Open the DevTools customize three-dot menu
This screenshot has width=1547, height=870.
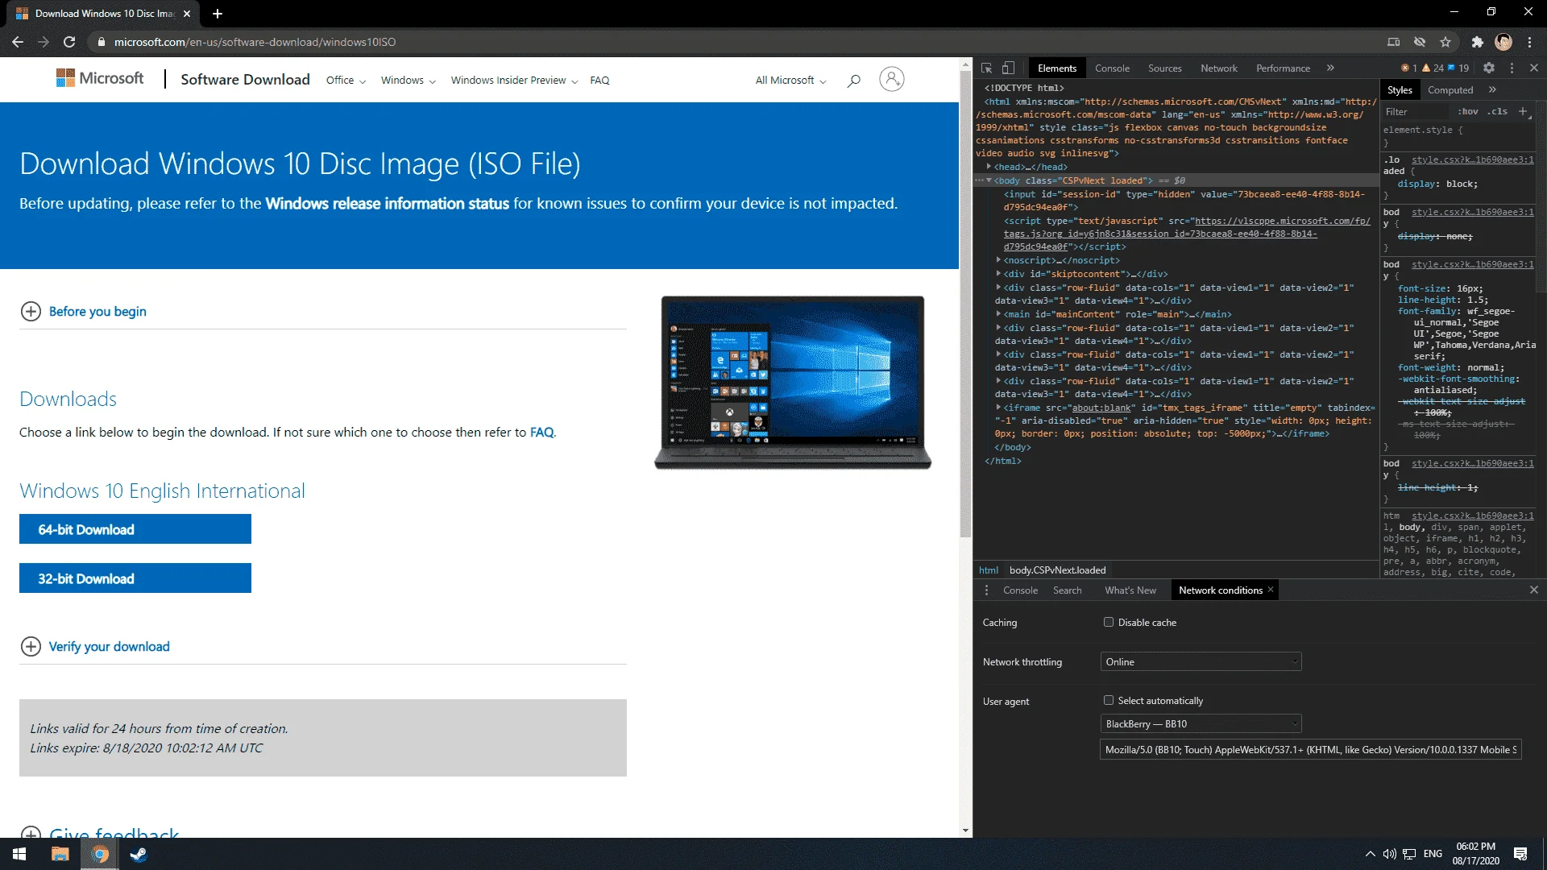click(x=1512, y=68)
